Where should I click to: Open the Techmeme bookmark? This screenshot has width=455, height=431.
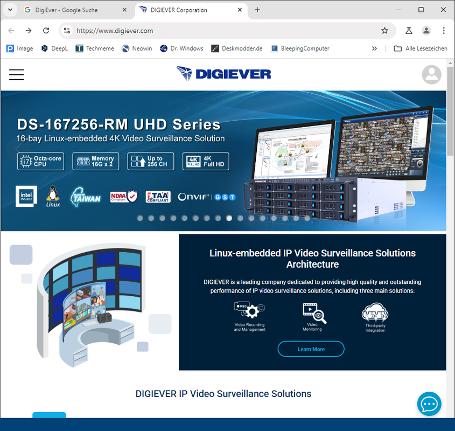95,48
